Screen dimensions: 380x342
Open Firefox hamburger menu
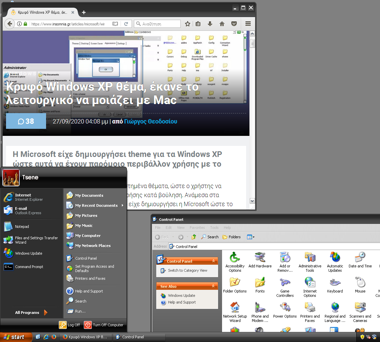coord(248,24)
